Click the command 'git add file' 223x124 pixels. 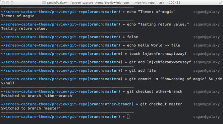[x=142, y=71]
